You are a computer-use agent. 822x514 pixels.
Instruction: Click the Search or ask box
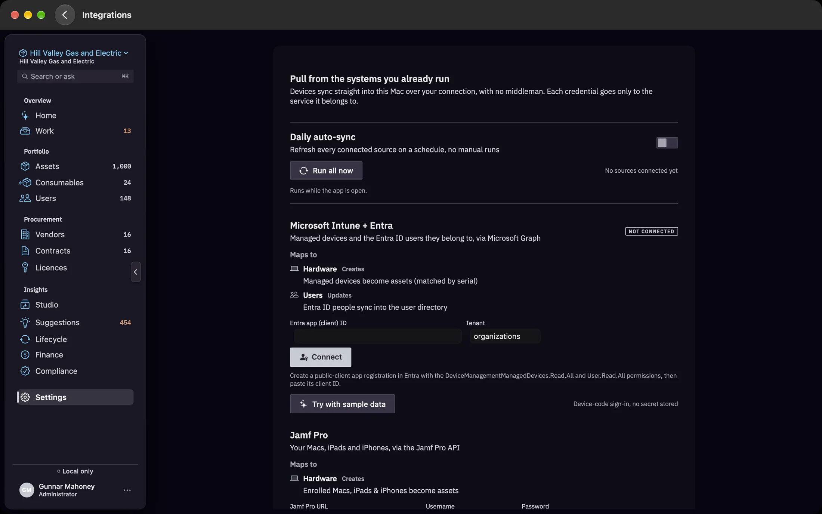(x=75, y=76)
